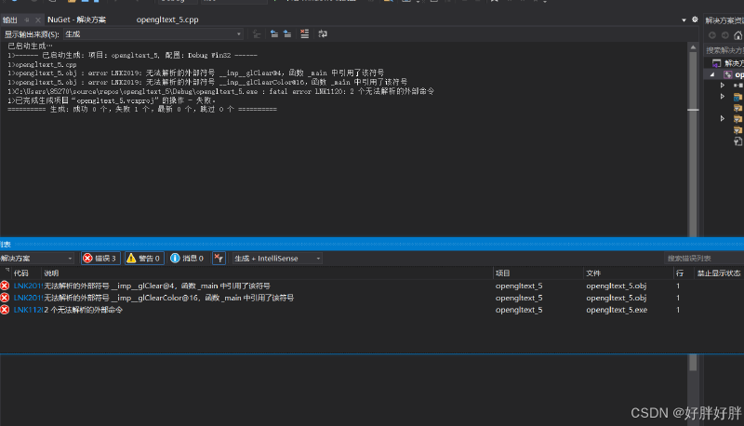
Task: Toggle the 消息 0 messages filter
Action: tap(188, 259)
